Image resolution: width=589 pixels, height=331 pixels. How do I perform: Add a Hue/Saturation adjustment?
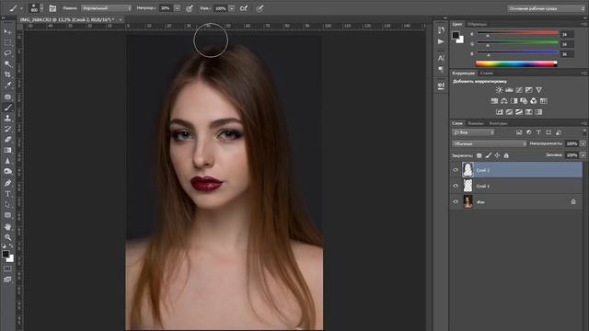494,101
